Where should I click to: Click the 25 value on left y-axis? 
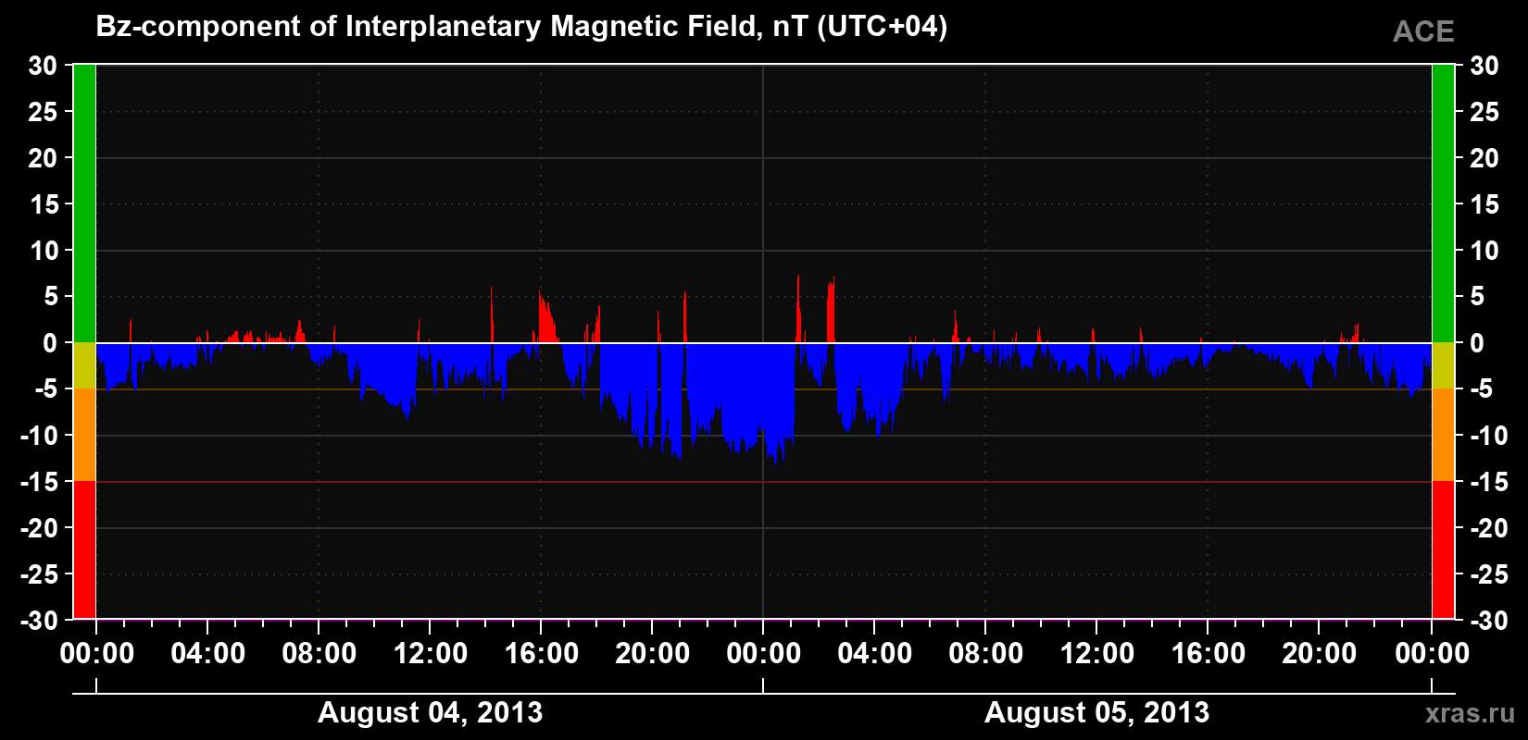tap(43, 112)
